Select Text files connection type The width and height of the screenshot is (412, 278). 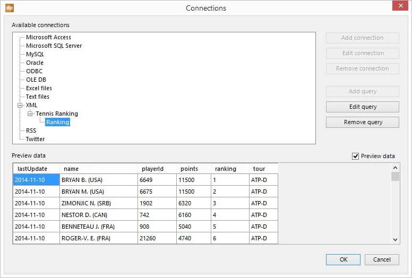(x=38, y=97)
